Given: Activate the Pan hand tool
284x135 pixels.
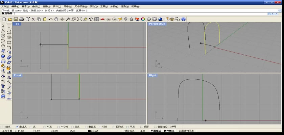Looking at the screenshot, I should click(56, 19).
